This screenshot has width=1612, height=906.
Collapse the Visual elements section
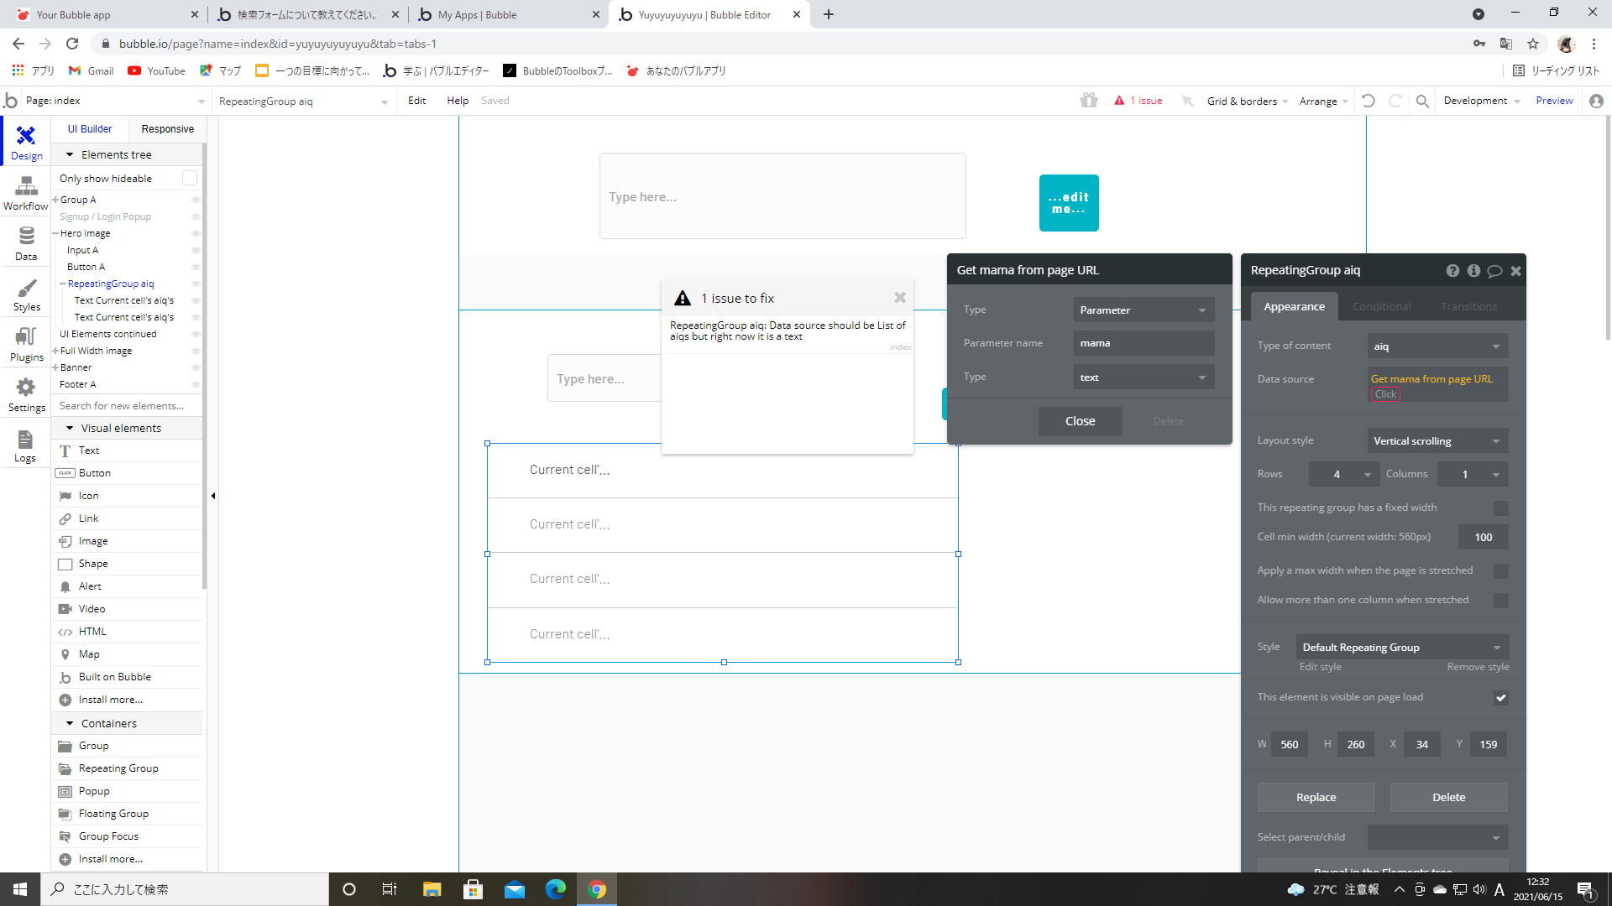coord(70,428)
